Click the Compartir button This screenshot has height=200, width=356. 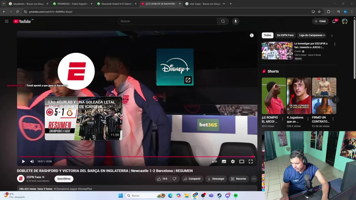click(192, 179)
